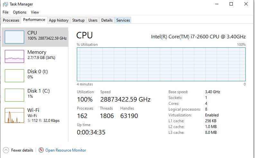Select the Memory usage mini graph
Screen dimensions: 255x158
[14, 56]
